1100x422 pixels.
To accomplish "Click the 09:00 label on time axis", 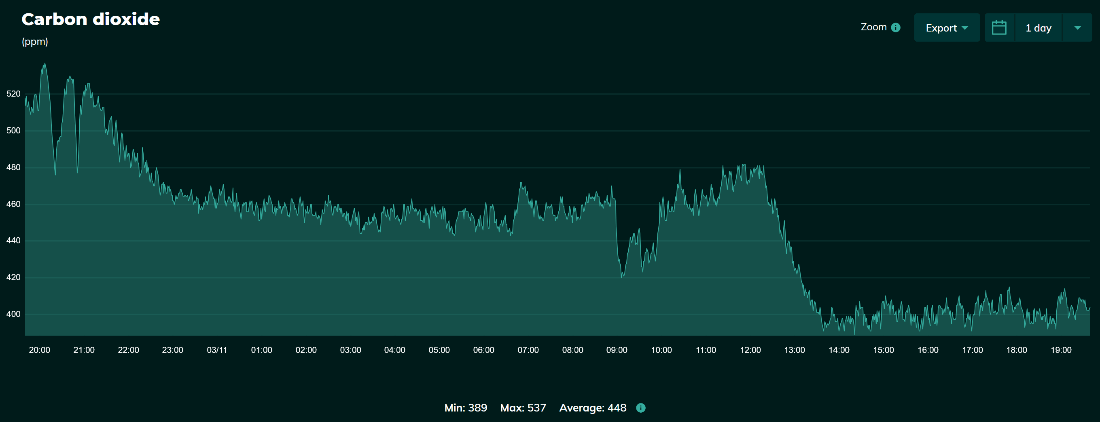I will (x=617, y=350).
